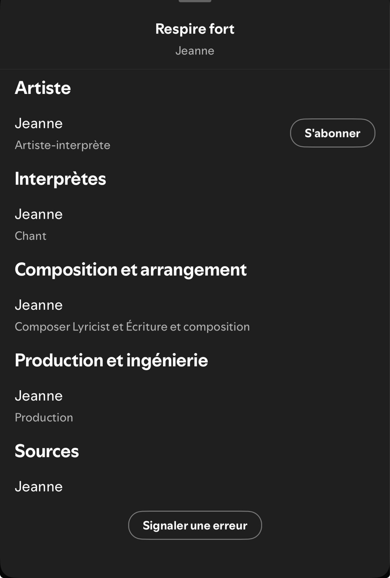Open Jeanne under Composition et arrangement
Screen dimensions: 390x578
coord(38,305)
